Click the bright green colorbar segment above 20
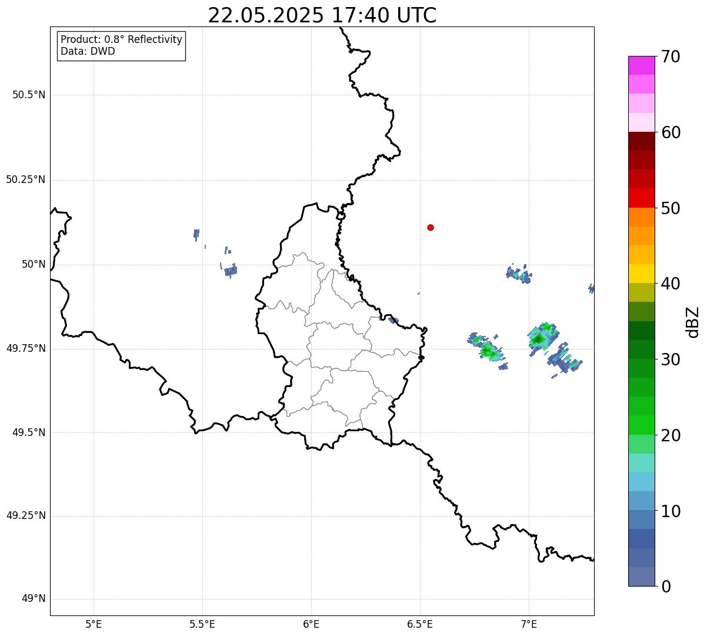This screenshot has height=636, width=707. pos(641,425)
